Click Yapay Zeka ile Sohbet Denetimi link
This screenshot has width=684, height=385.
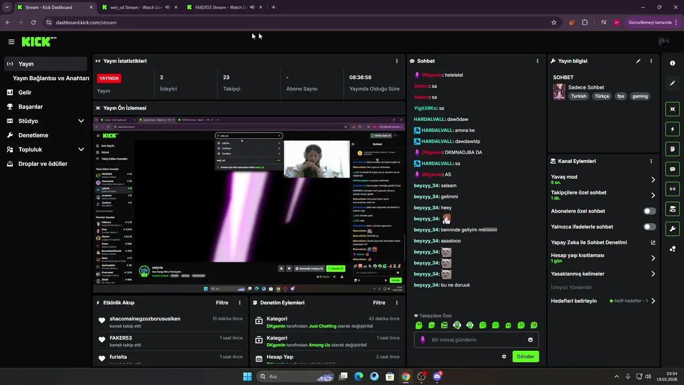(x=589, y=242)
